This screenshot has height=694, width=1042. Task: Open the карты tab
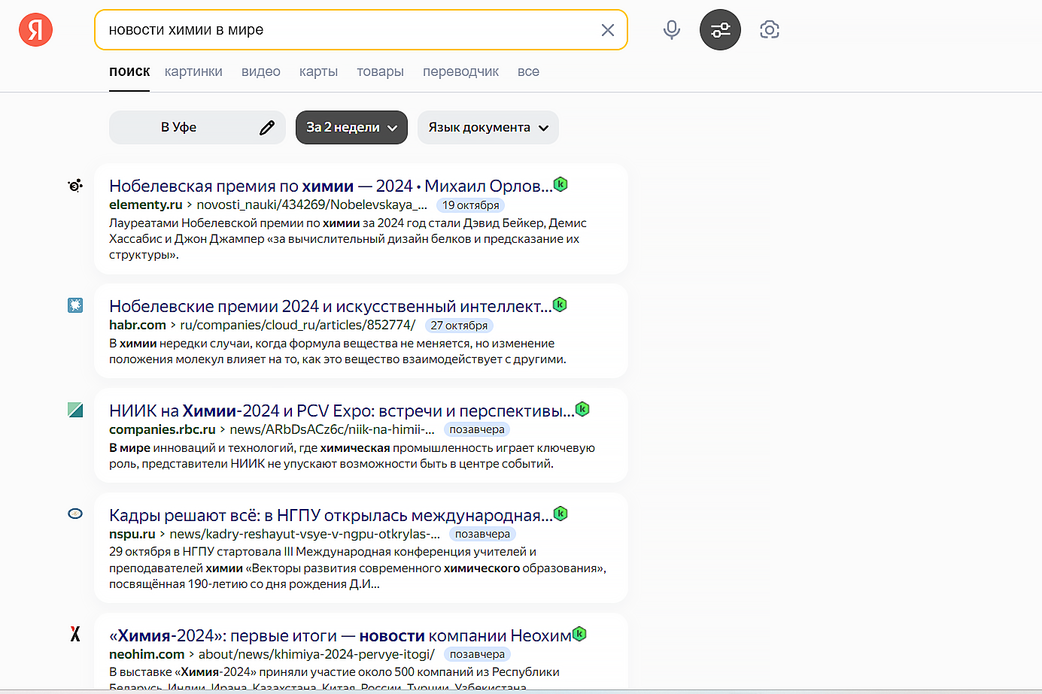pyautogui.click(x=318, y=71)
